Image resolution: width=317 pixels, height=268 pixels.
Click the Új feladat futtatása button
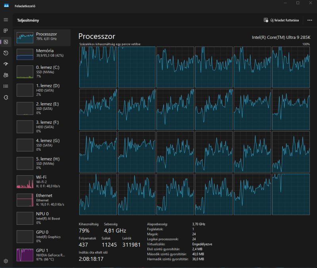(282, 20)
